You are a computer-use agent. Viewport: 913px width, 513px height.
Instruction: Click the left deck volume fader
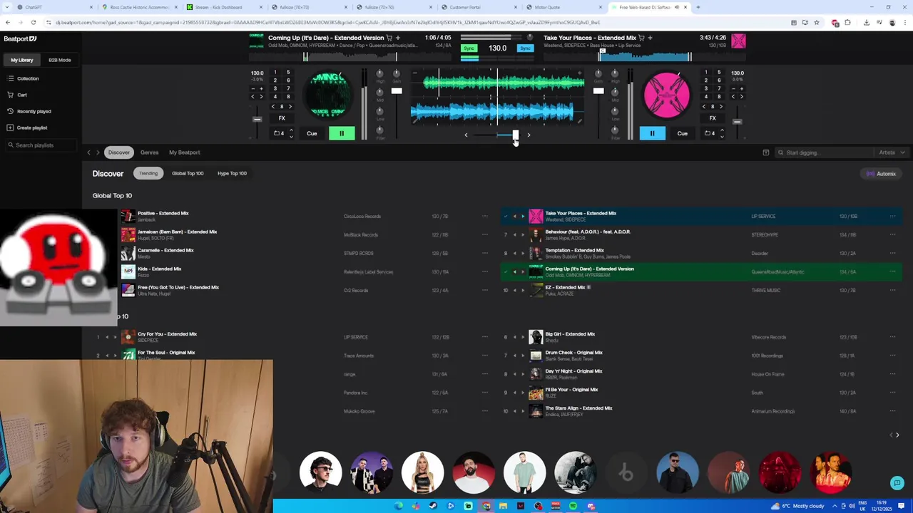[397, 90]
